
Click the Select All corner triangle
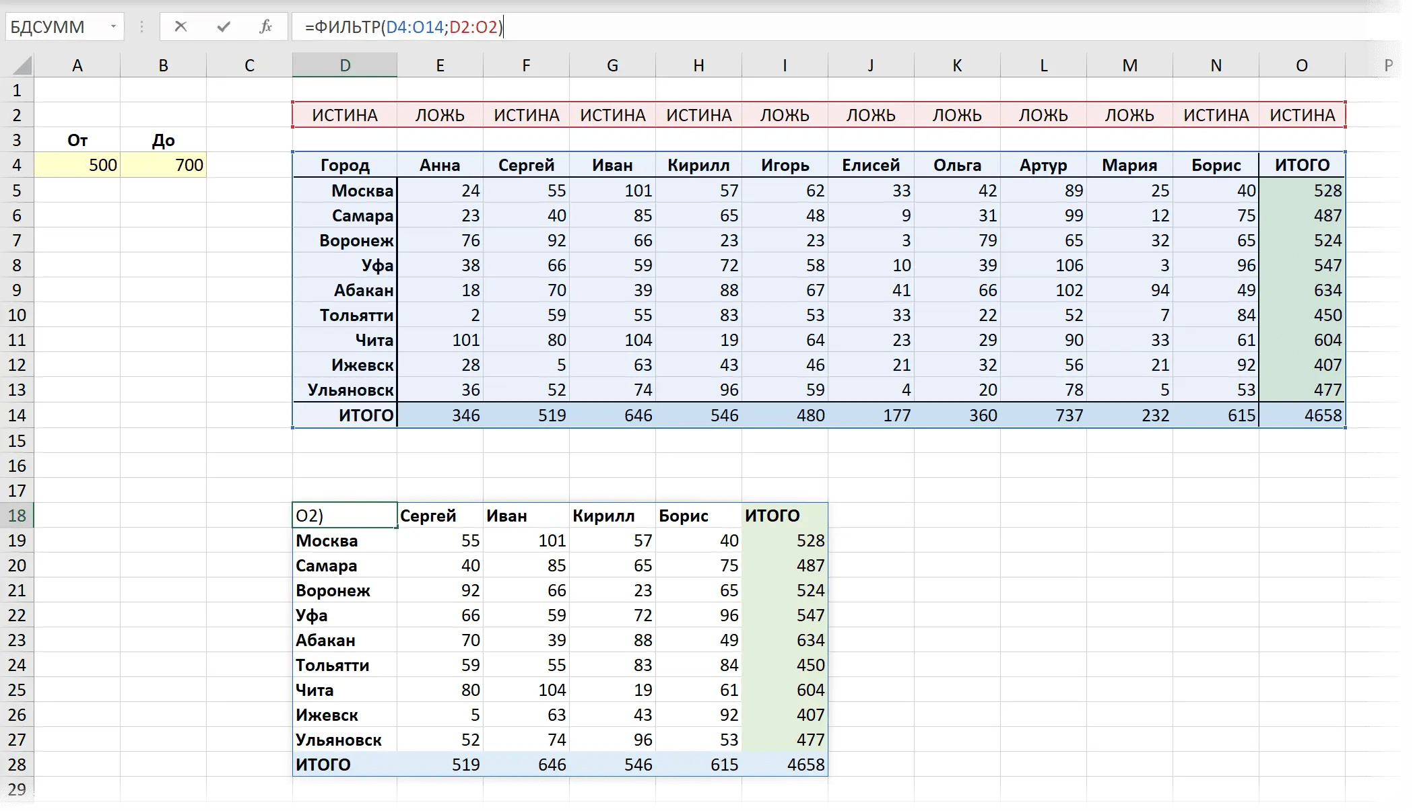22,65
